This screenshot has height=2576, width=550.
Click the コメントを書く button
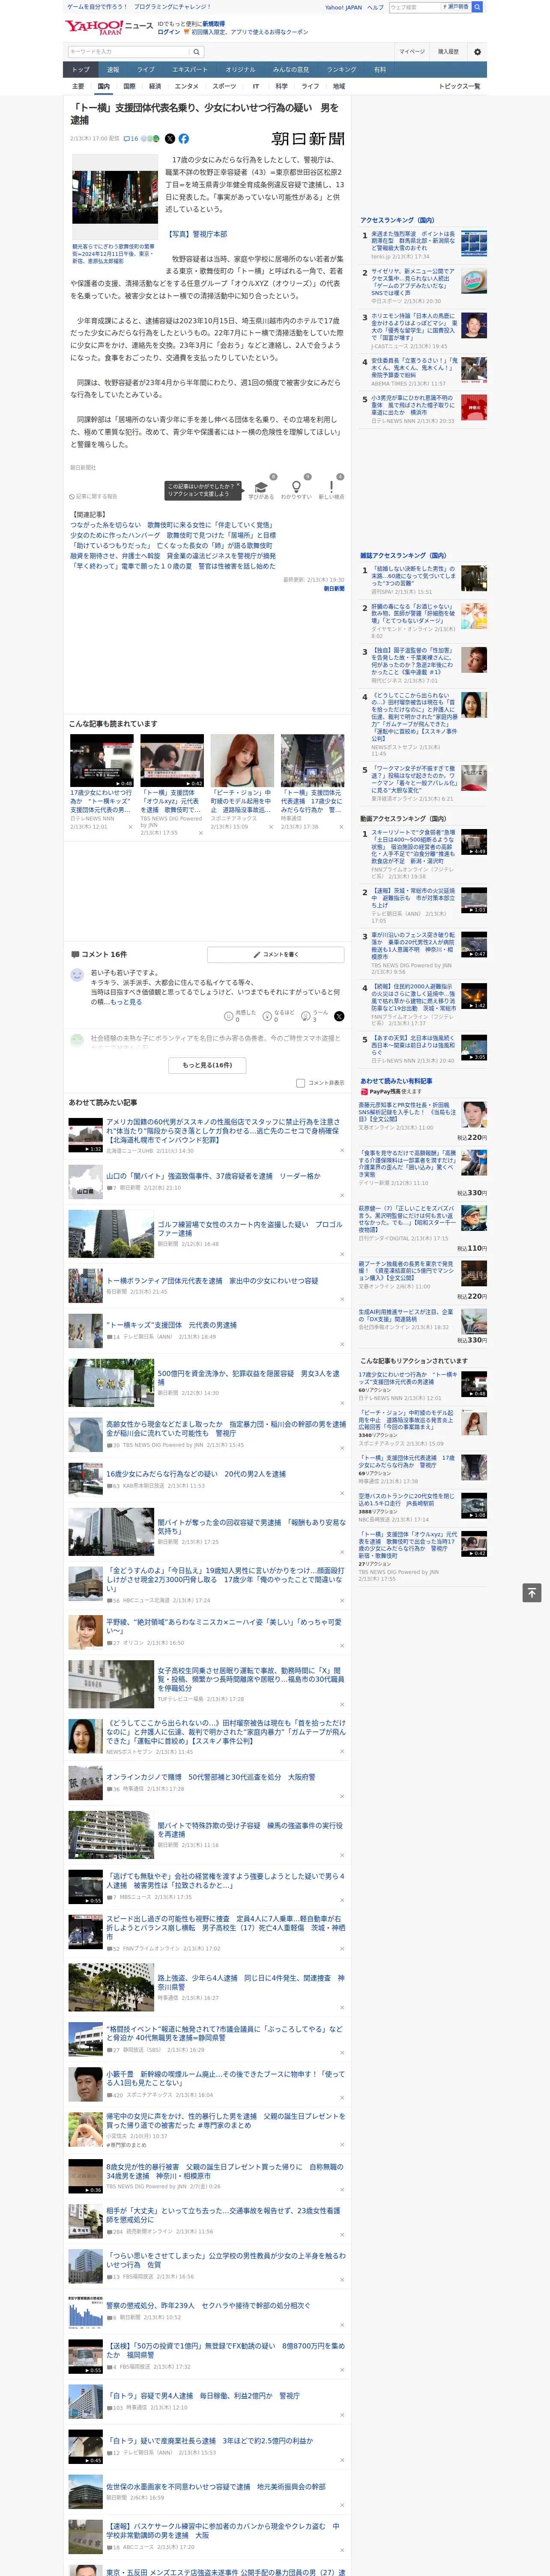[276, 954]
